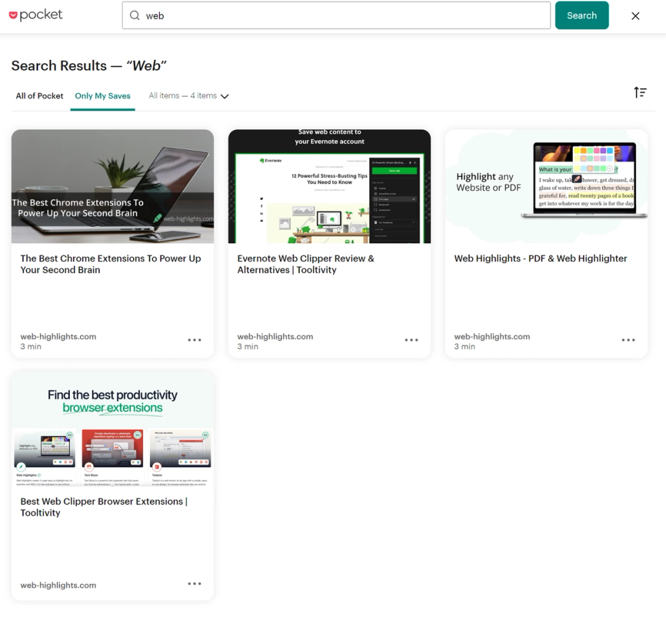Click the Pocket logo
Viewport: 666px width, 617px height.
coord(36,15)
